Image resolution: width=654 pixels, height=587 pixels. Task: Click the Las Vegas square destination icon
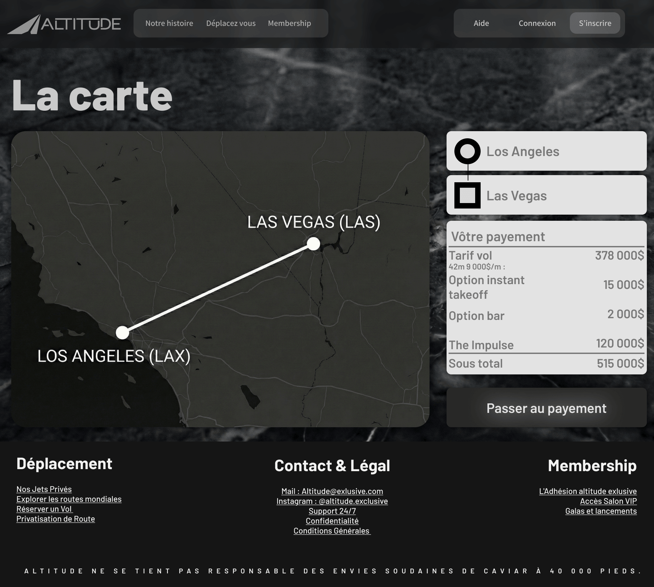(467, 195)
